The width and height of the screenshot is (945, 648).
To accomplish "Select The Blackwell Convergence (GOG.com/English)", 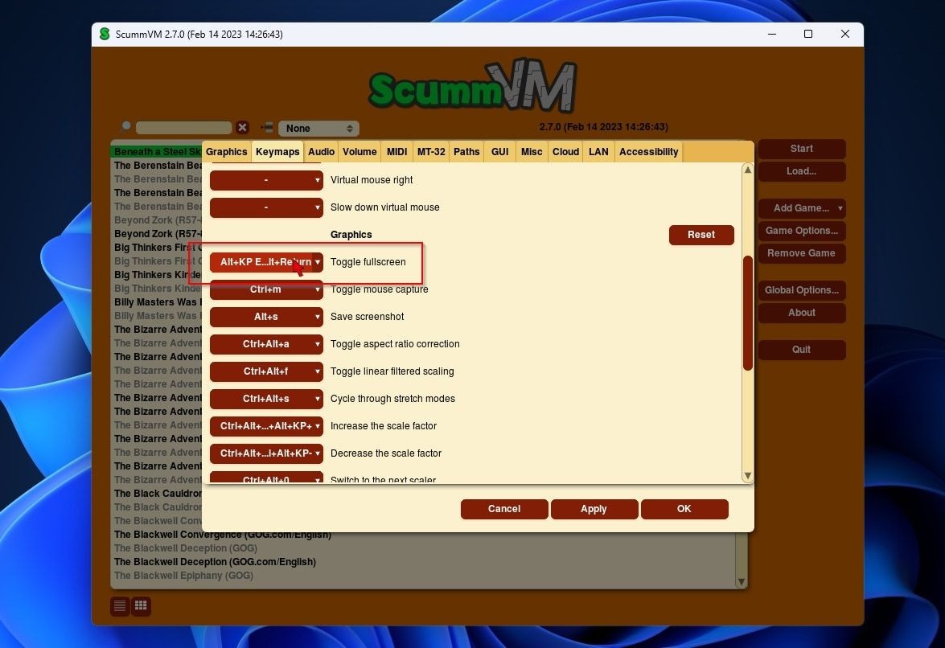I will point(223,535).
